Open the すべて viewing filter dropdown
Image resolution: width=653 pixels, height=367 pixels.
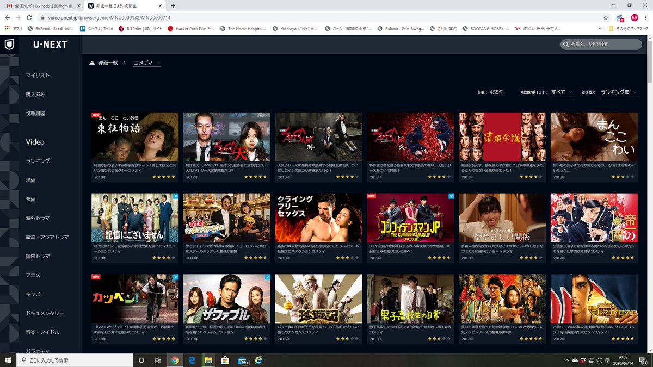[x=562, y=92]
